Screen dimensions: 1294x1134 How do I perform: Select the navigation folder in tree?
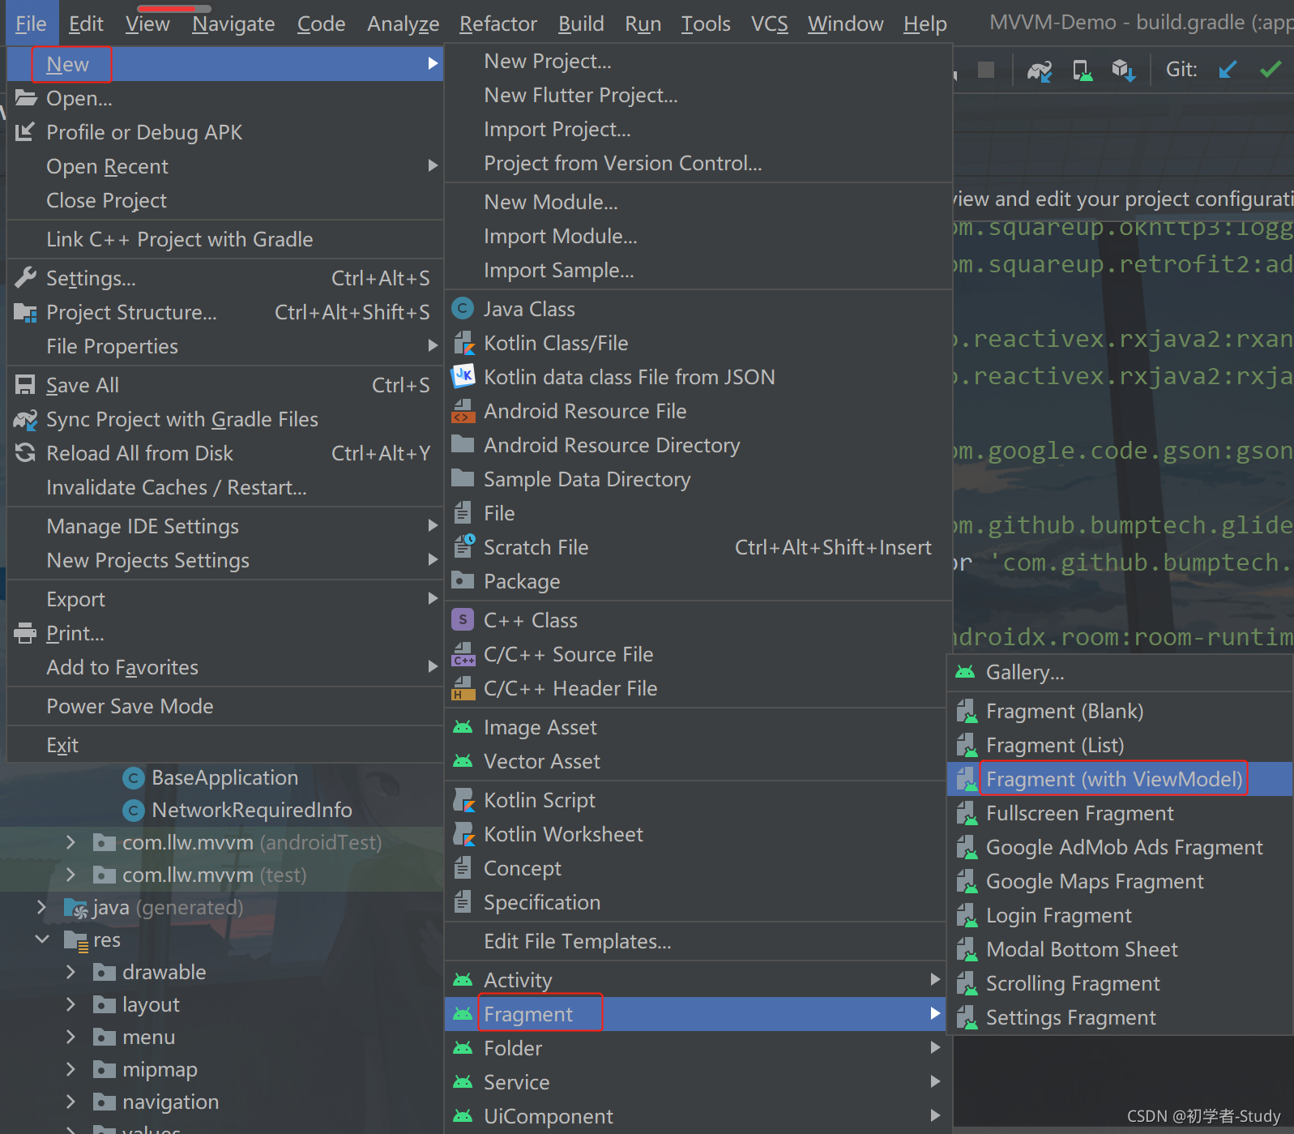point(170,1102)
